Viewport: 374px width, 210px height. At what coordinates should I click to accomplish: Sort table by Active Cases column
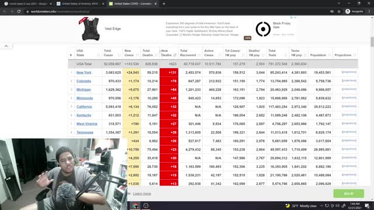[x=213, y=53]
